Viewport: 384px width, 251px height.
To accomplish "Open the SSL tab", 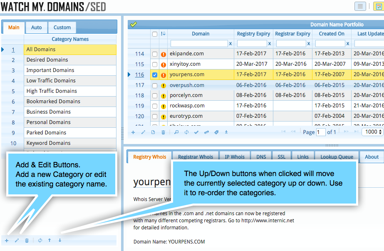I will click(281, 157).
